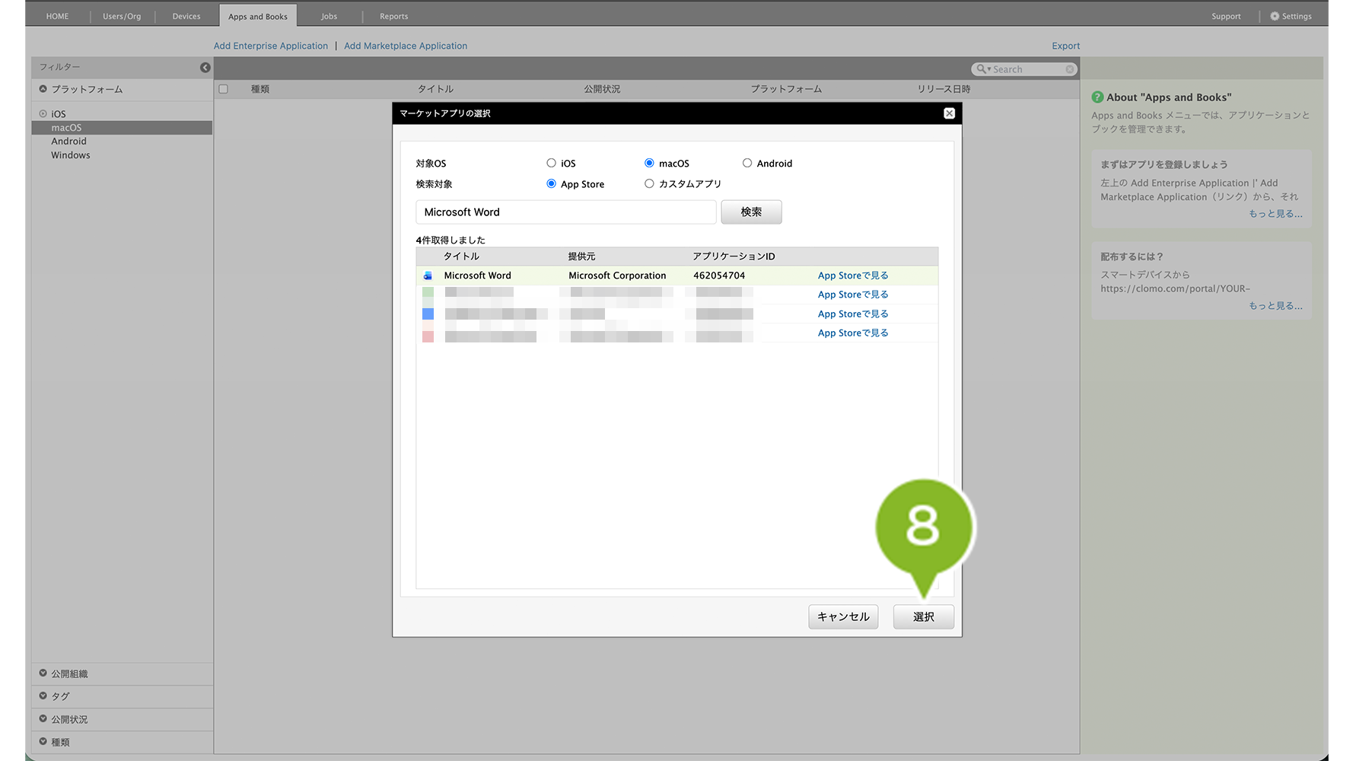Click application ID 462054704
The height and width of the screenshot is (761, 1353).
719,275
